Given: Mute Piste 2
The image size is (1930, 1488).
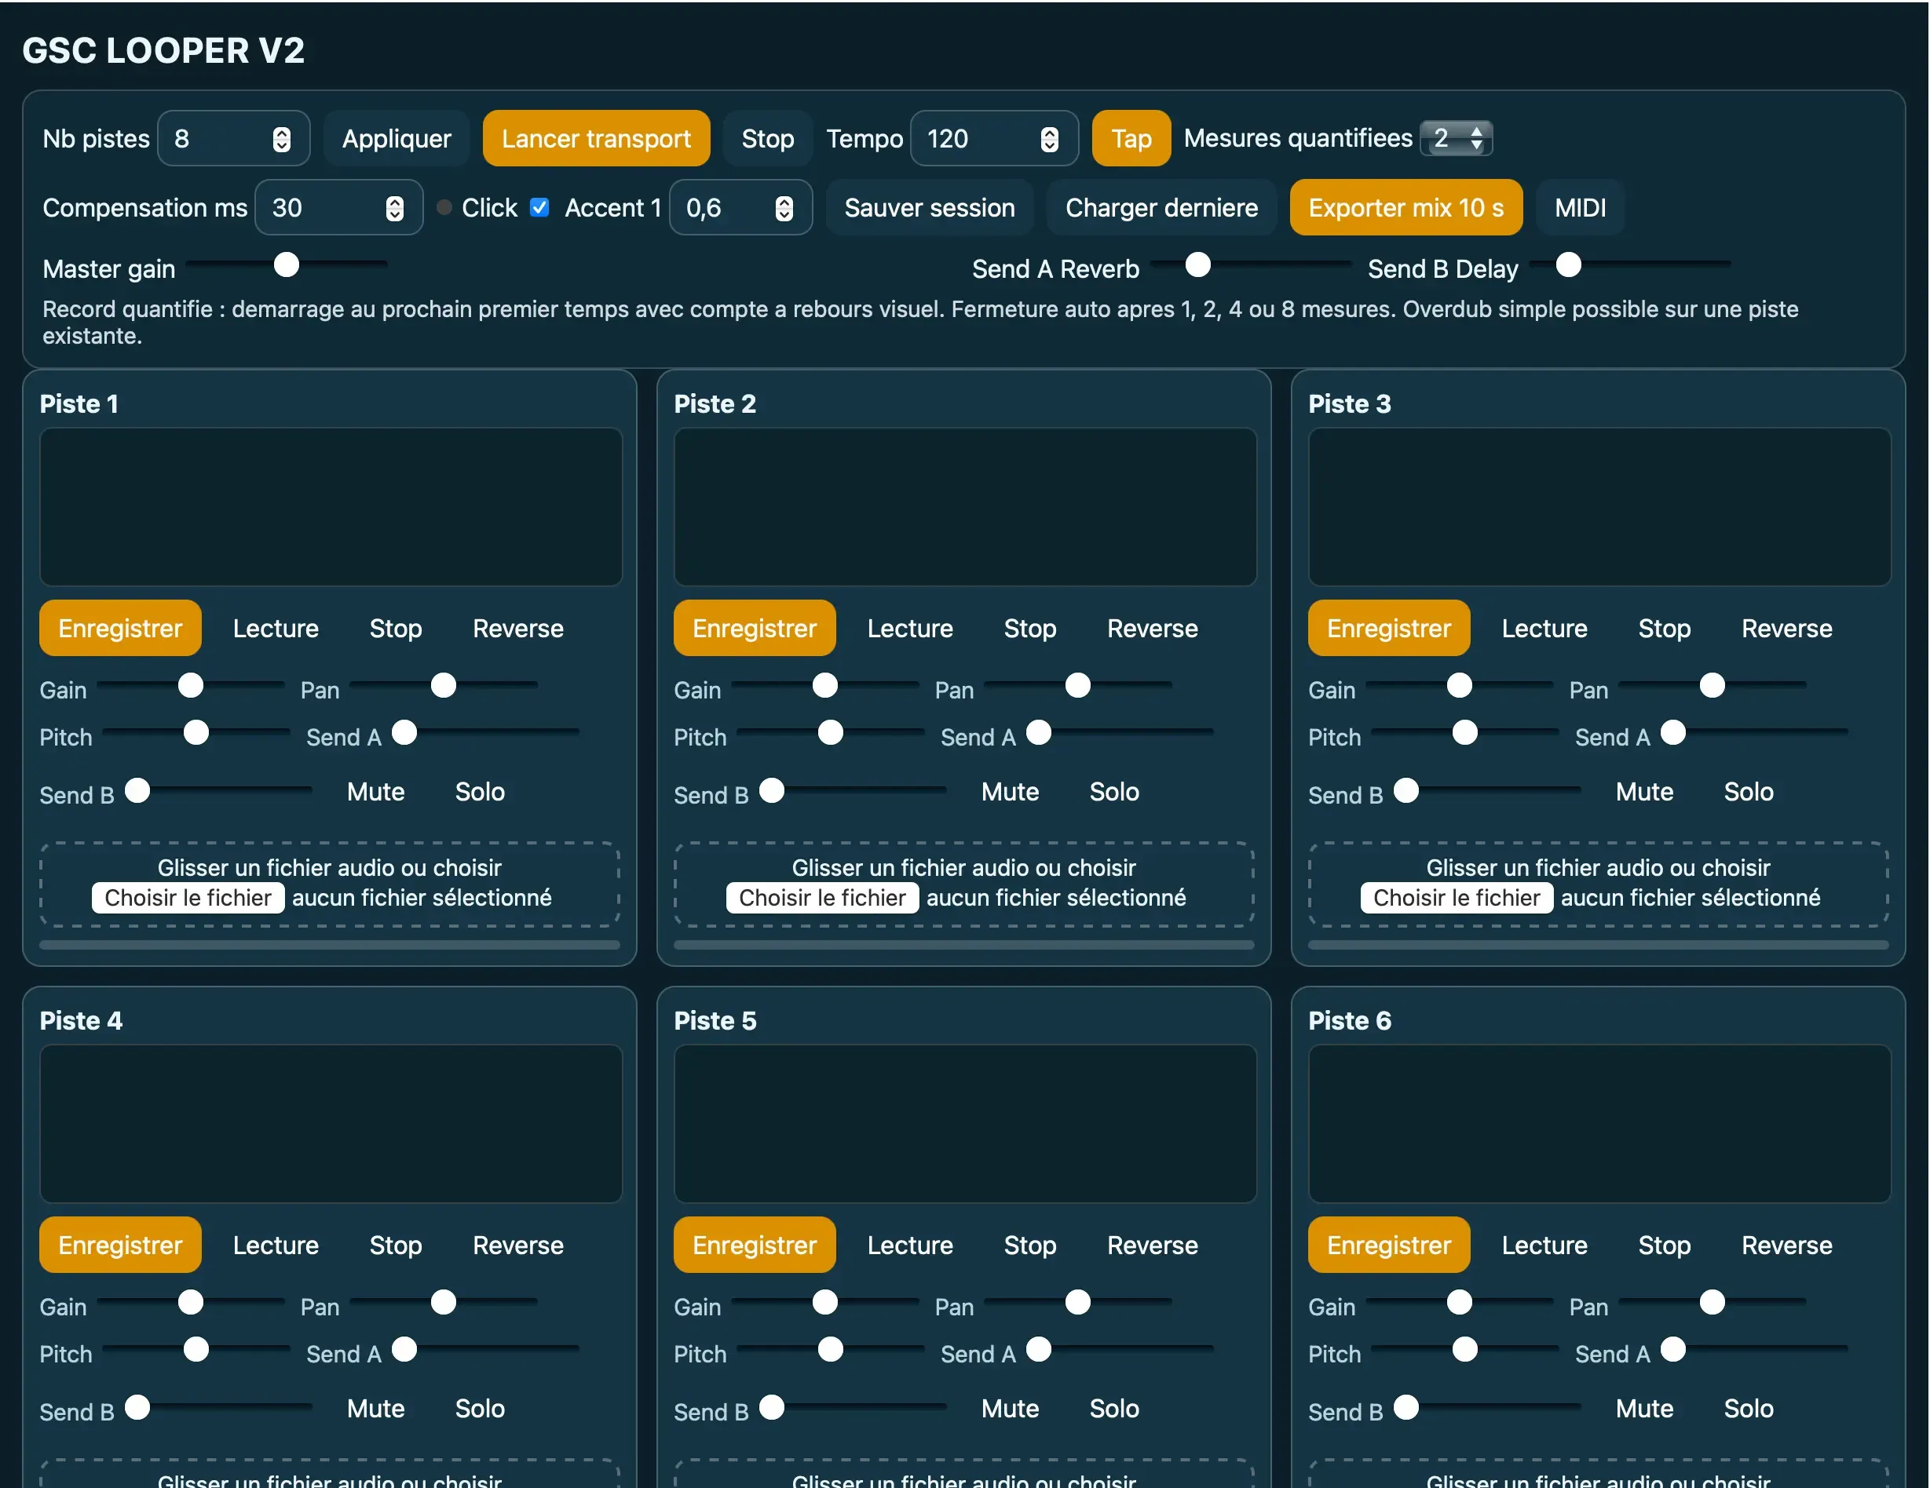Looking at the screenshot, I should point(1010,792).
